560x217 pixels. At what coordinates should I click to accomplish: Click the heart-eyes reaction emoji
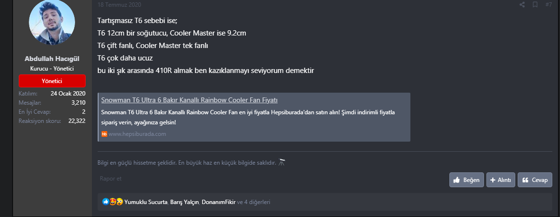(x=112, y=202)
